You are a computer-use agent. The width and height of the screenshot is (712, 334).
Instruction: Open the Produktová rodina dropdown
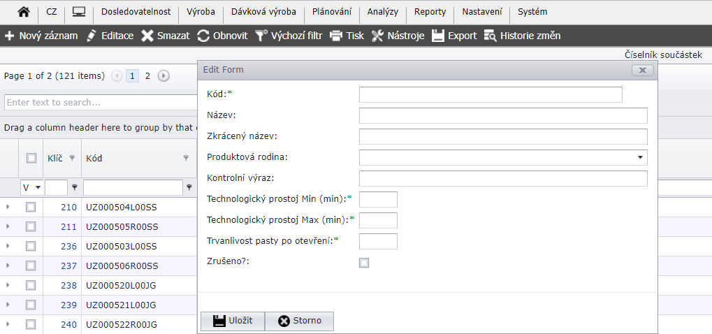[x=639, y=157]
